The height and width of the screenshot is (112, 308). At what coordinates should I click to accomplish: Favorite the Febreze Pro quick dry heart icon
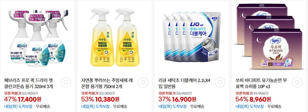[66, 82]
